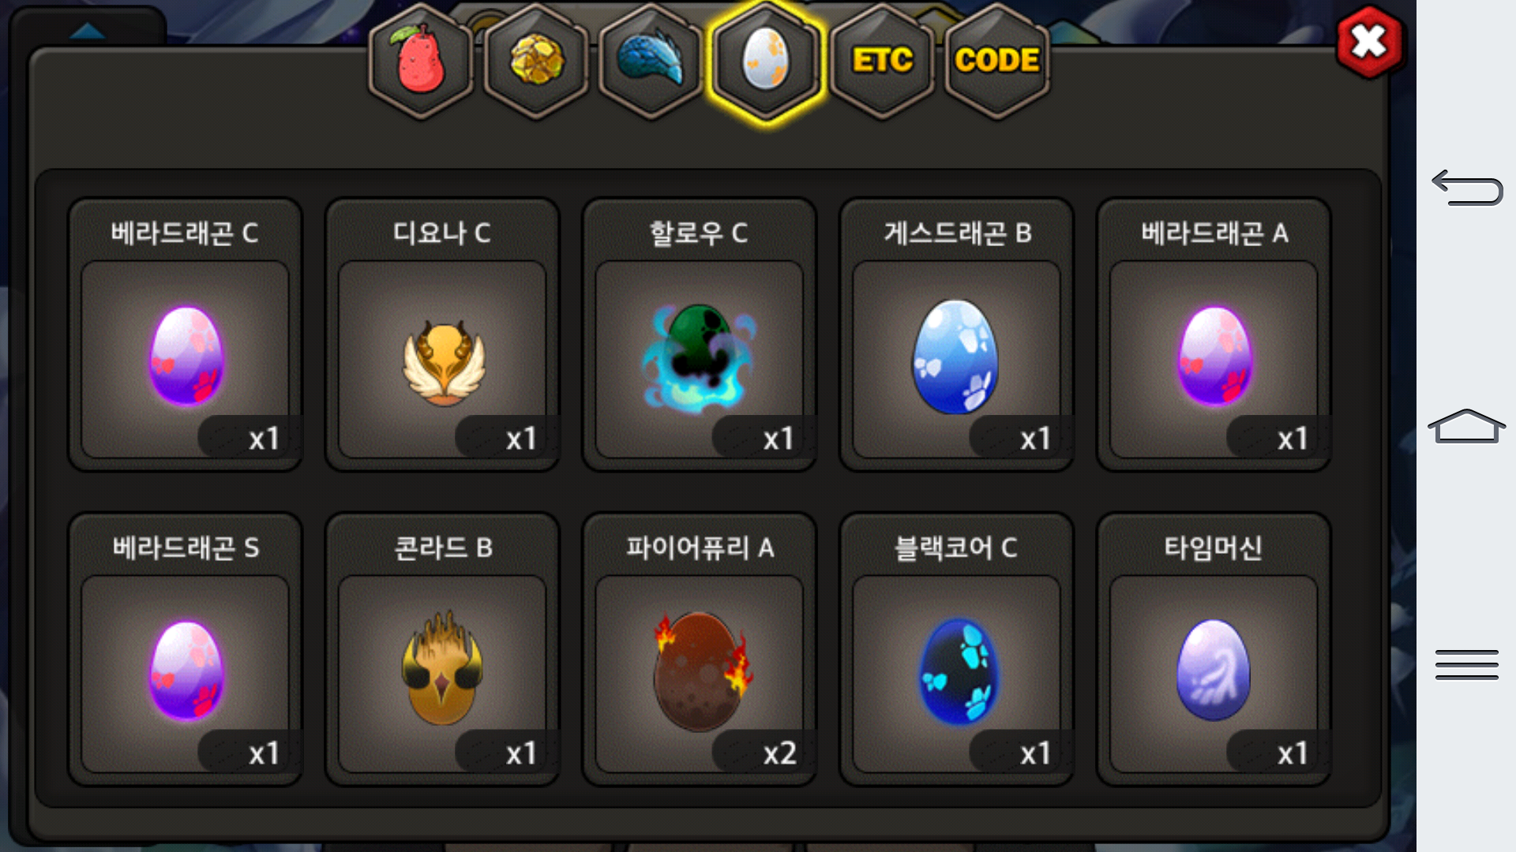Select the 베라드래곤 S purple egg

(x=186, y=649)
